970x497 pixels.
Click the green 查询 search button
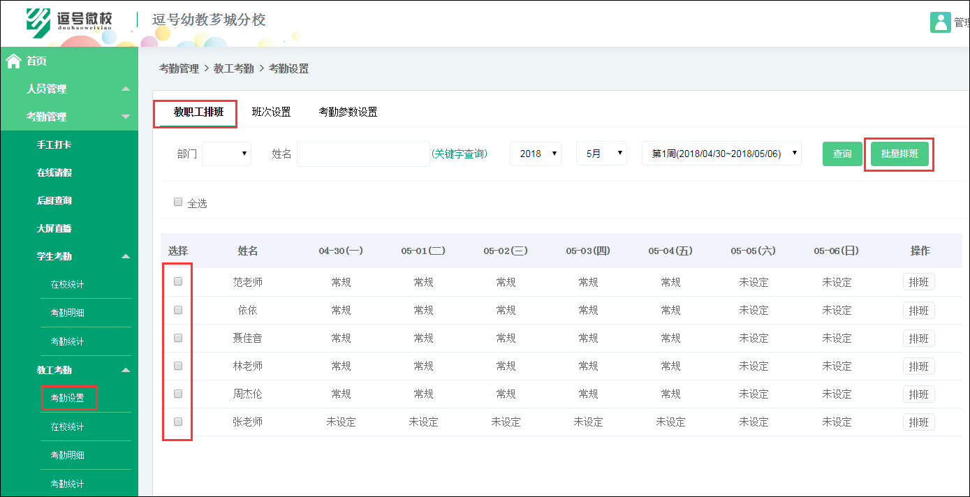(842, 154)
